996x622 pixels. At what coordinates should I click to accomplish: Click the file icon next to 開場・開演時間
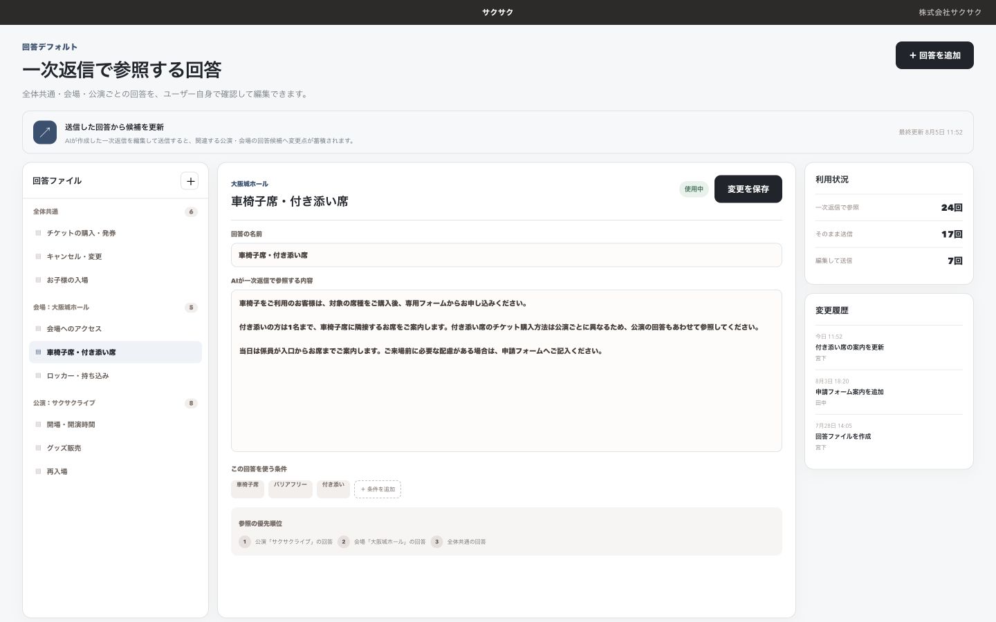tap(38, 424)
